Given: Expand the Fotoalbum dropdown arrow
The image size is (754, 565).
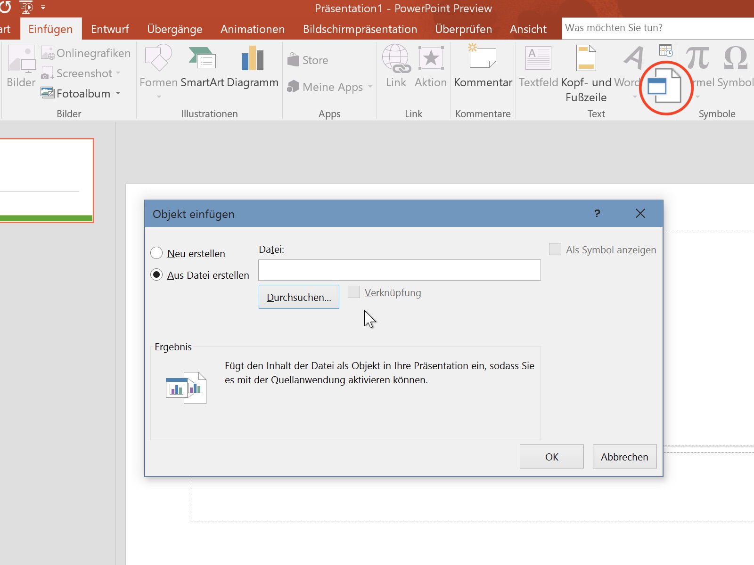Looking at the screenshot, I should pyautogui.click(x=118, y=93).
